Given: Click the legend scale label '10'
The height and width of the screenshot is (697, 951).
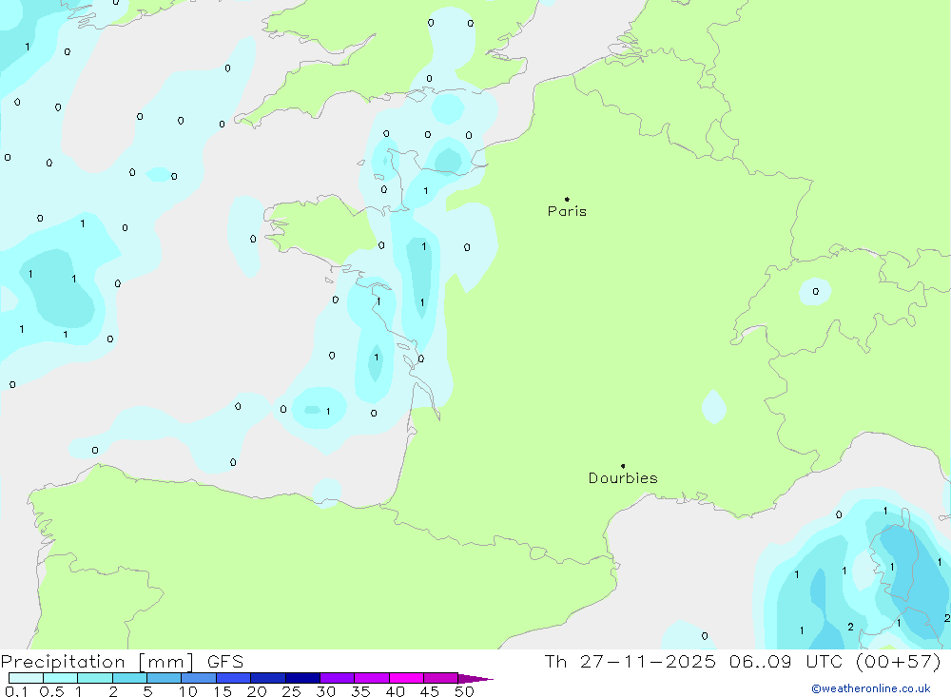Looking at the screenshot, I should 188,691.
